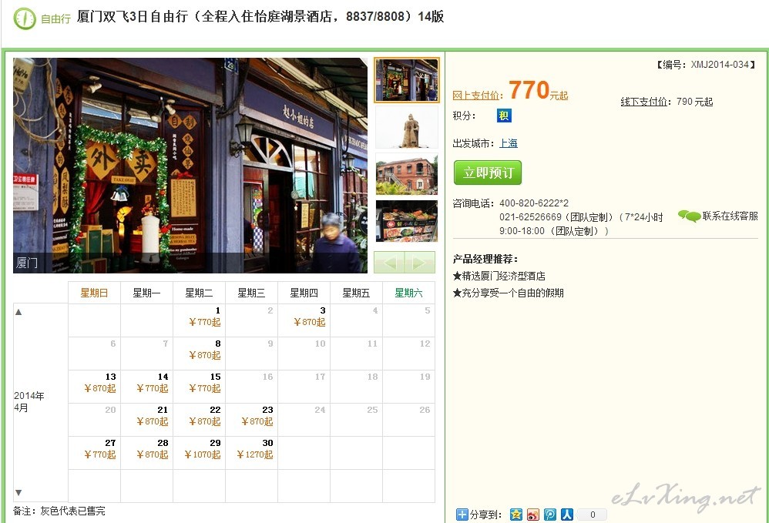Select April 1 with ¥770起
Screen dimensions: 769x523
pos(199,320)
